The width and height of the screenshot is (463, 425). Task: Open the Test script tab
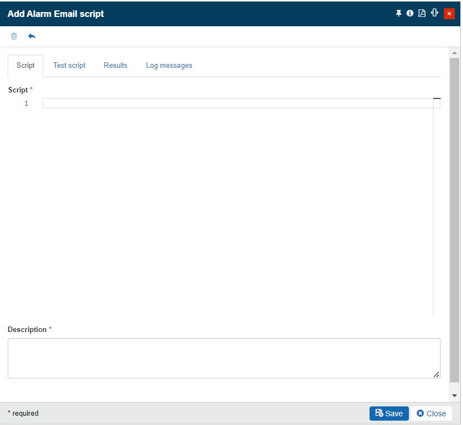coord(69,65)
